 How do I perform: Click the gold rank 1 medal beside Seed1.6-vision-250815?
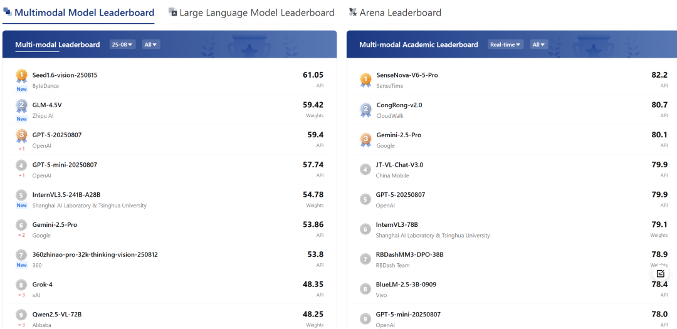[22, 76]
